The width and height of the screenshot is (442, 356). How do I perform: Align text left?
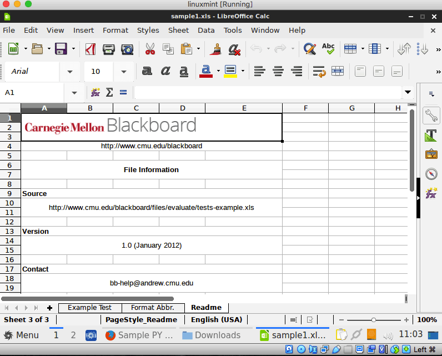pyautogui.click(x=259, y=71)
